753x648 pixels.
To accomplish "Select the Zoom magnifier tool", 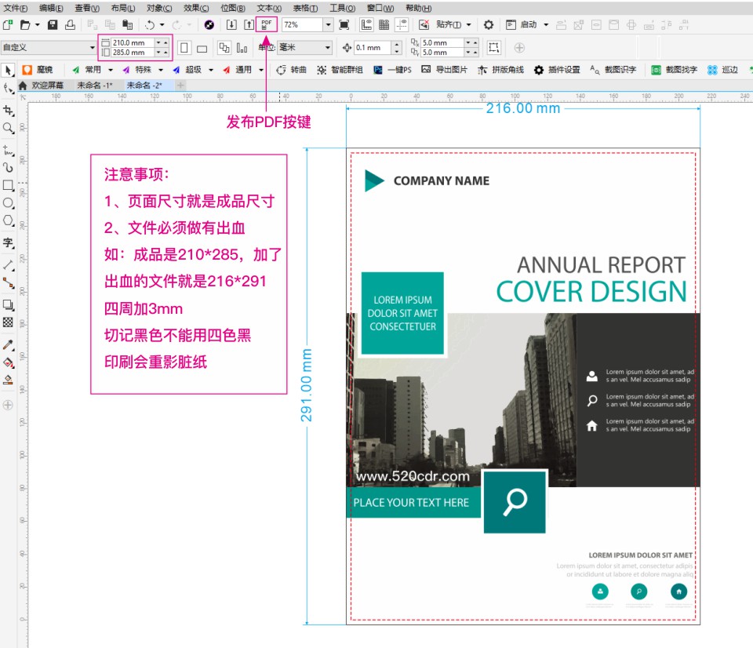I will click(x=8, y=128).
